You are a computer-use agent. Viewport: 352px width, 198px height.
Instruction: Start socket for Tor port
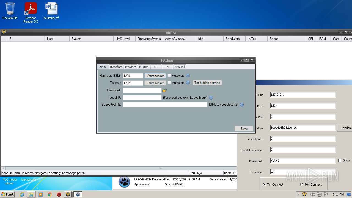(x=155, y=83)
